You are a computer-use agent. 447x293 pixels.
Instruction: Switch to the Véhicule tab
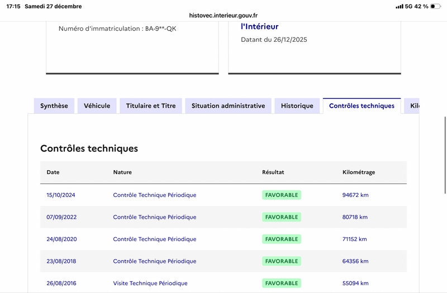[x=97, y=106]
